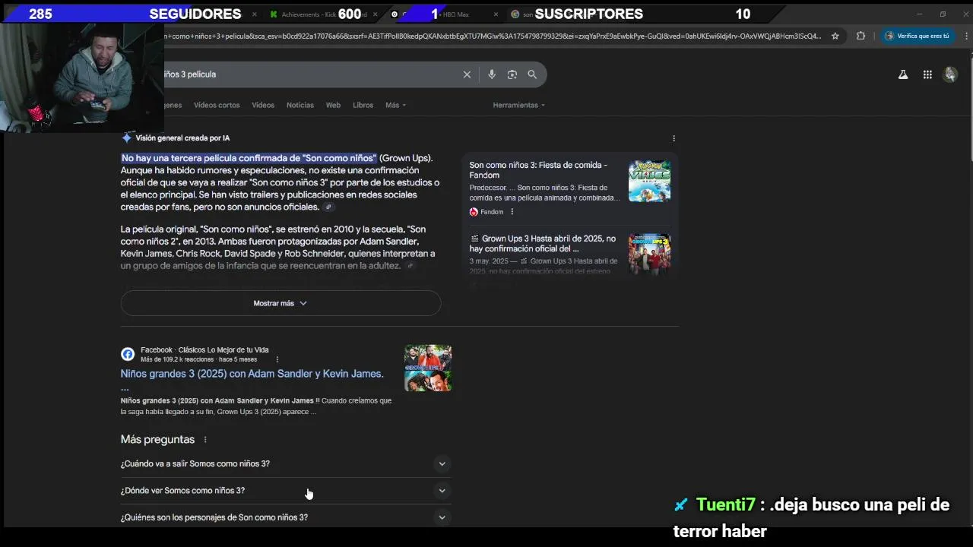973x547 pixels.
Task: Open AI overview three-dot options menu
Action: 673,138
